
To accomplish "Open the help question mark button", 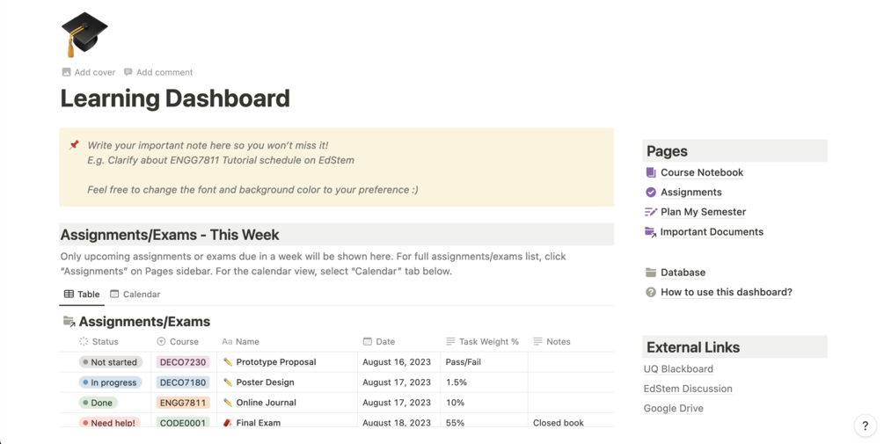I will point(866,426).
